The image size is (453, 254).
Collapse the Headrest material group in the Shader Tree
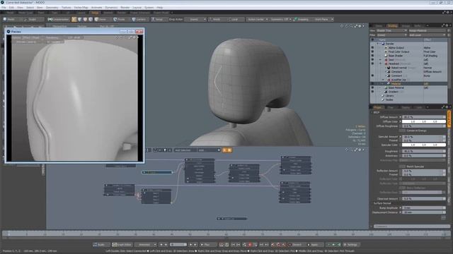tap(381, 64)
